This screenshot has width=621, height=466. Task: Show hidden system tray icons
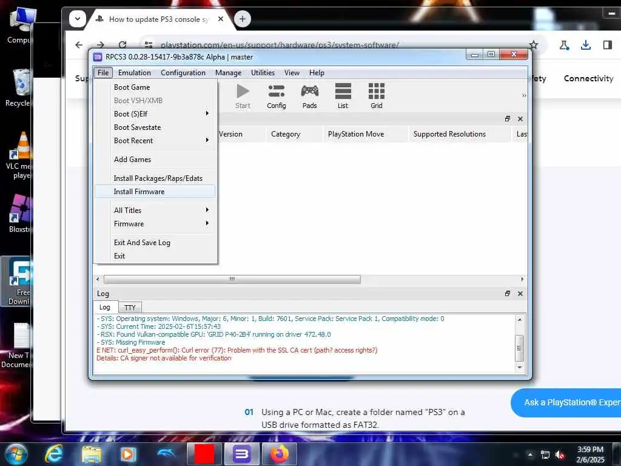530,454
